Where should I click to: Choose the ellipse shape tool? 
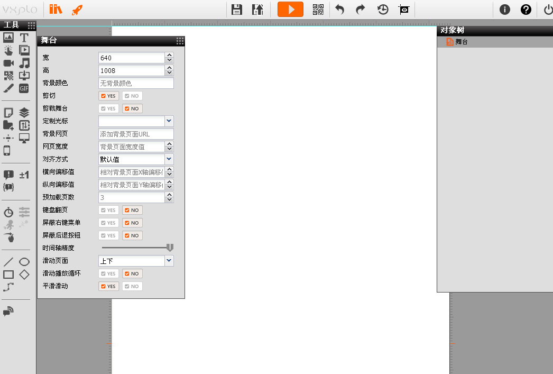[x=24, y=262]
